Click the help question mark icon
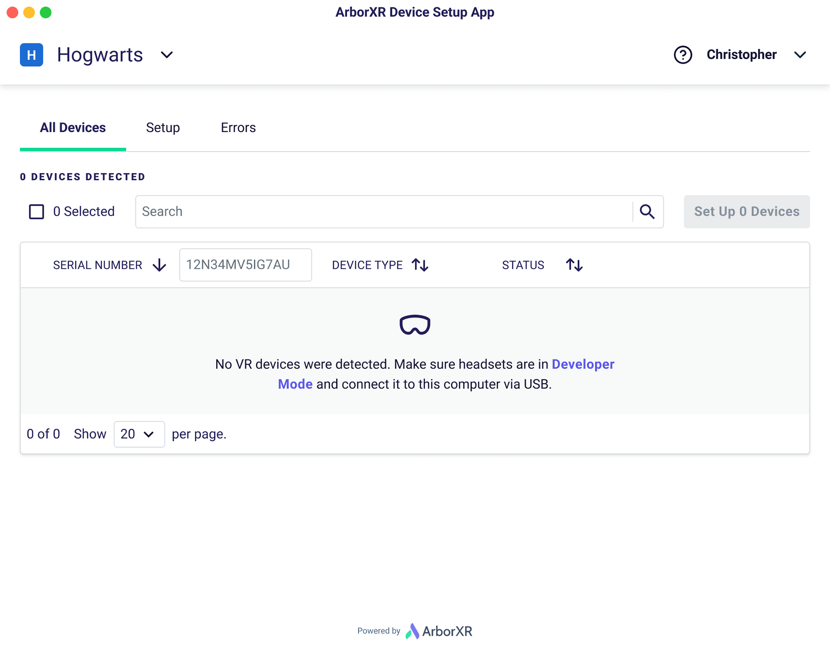The height and width of the screenshot is (661, 830). coord(683,55)
